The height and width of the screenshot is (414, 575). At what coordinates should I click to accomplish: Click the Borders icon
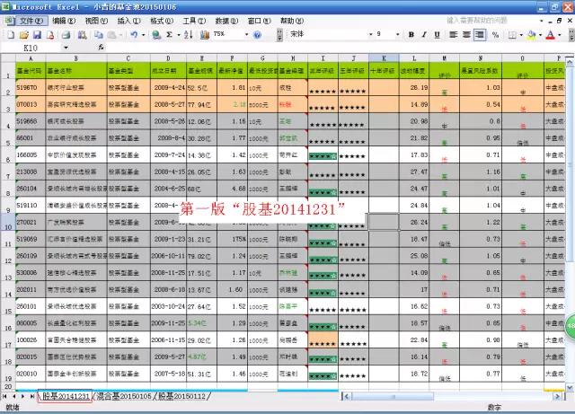tap(512, 35)
